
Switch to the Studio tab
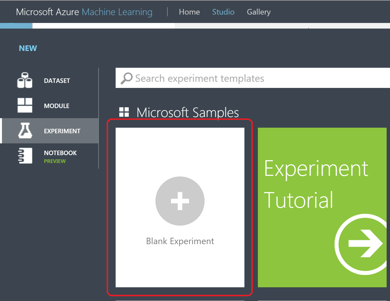pos(223,12)
